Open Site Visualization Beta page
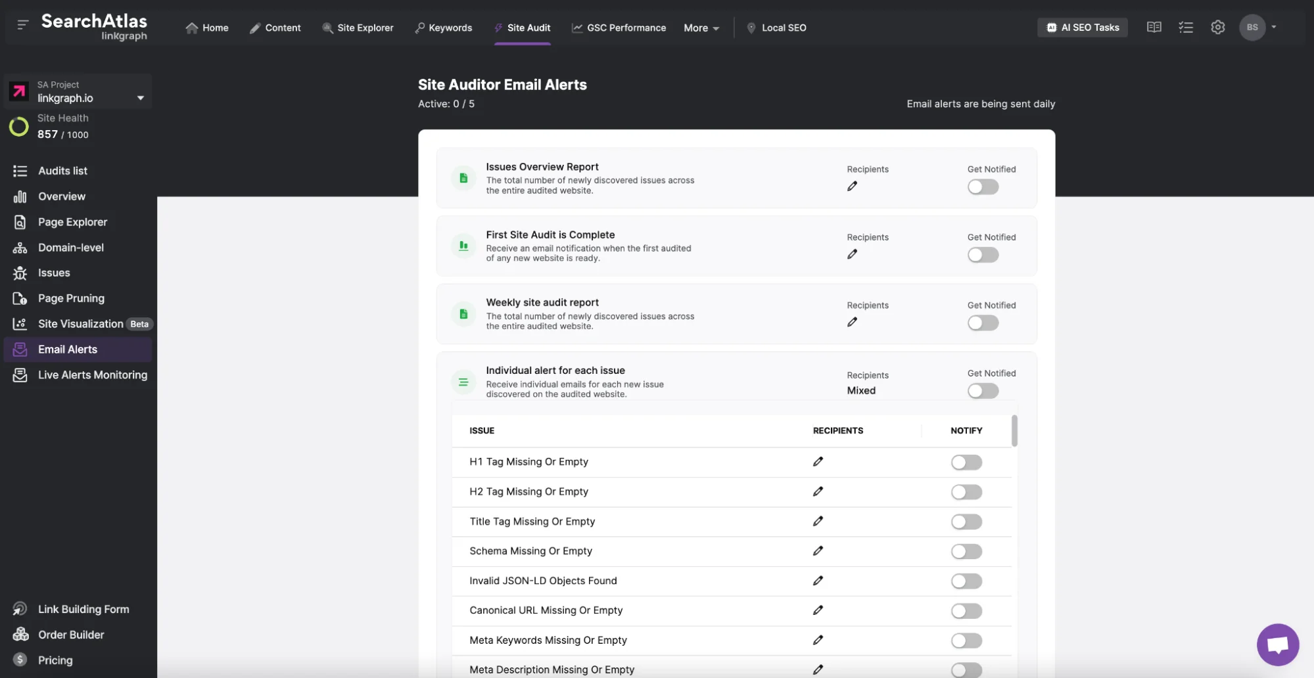The height and width of the screenshot is (678, 1314). click(82, 324)
